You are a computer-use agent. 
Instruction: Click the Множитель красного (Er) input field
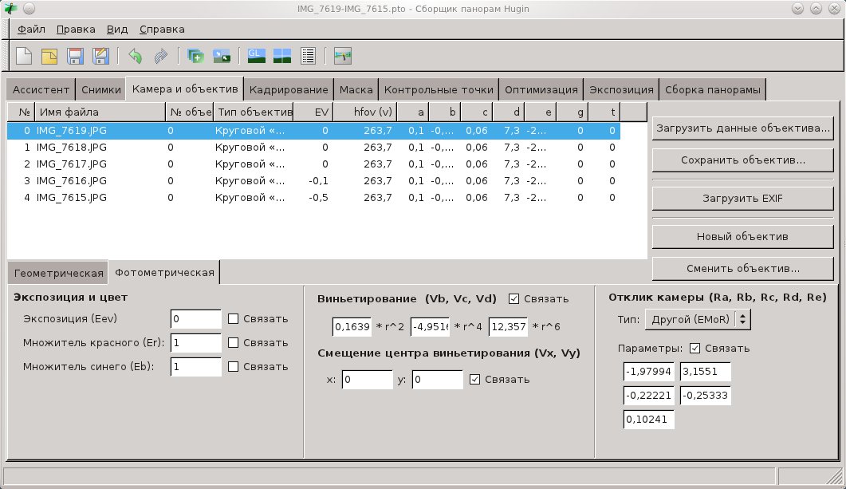click(x=195, y=343)
